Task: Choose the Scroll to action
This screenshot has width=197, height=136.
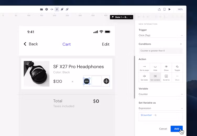Action: tap(166, 77)
